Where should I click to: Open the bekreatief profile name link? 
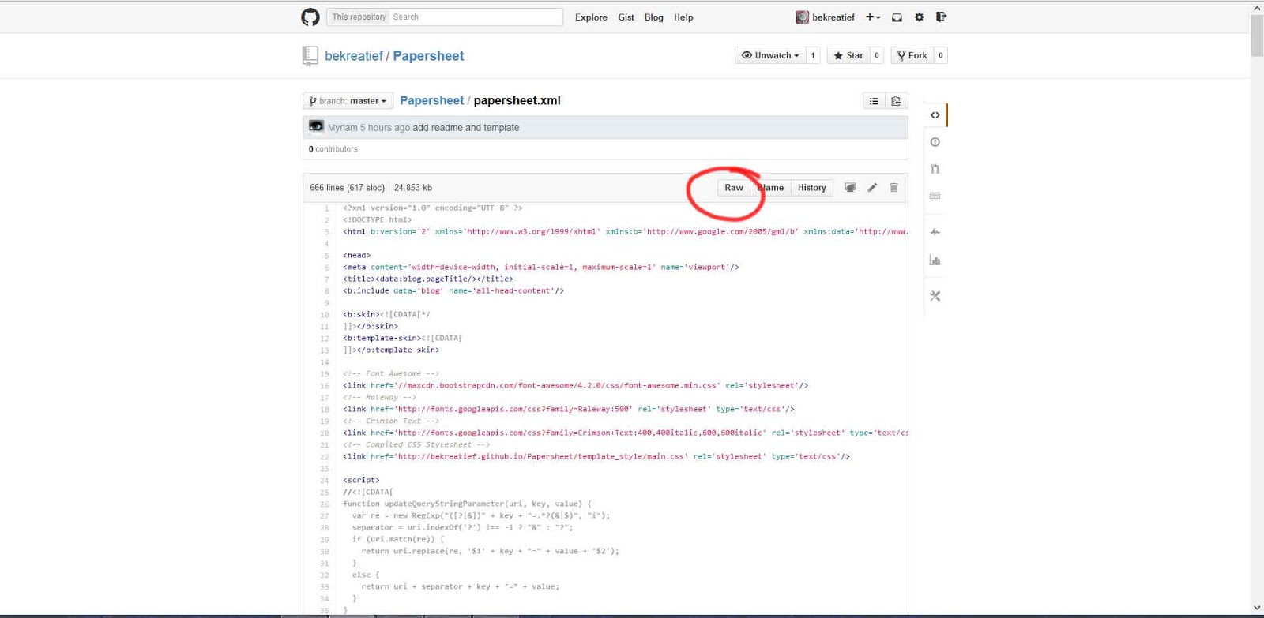click(833, 17)
